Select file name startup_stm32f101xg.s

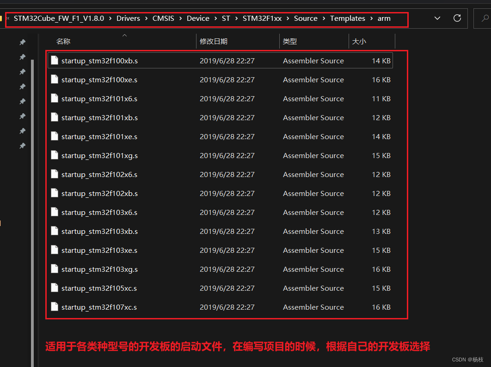[99, 156]
